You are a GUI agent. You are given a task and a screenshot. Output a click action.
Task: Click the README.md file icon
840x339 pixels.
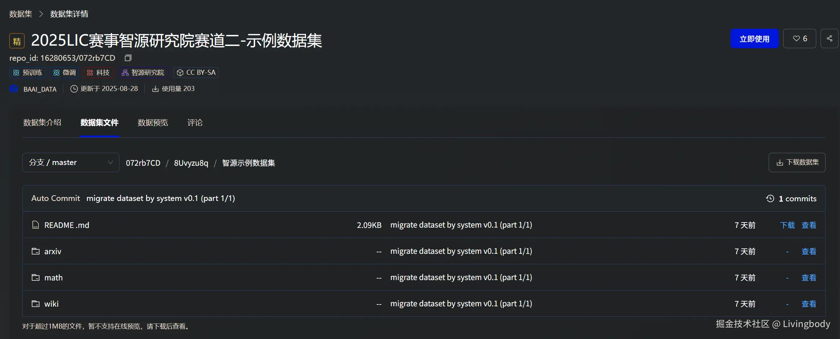click(35, 225)
